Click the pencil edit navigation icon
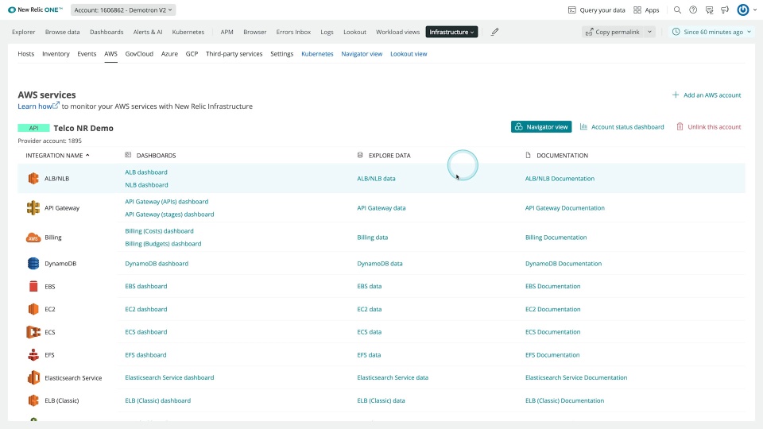763x429 pixels. 494,32
